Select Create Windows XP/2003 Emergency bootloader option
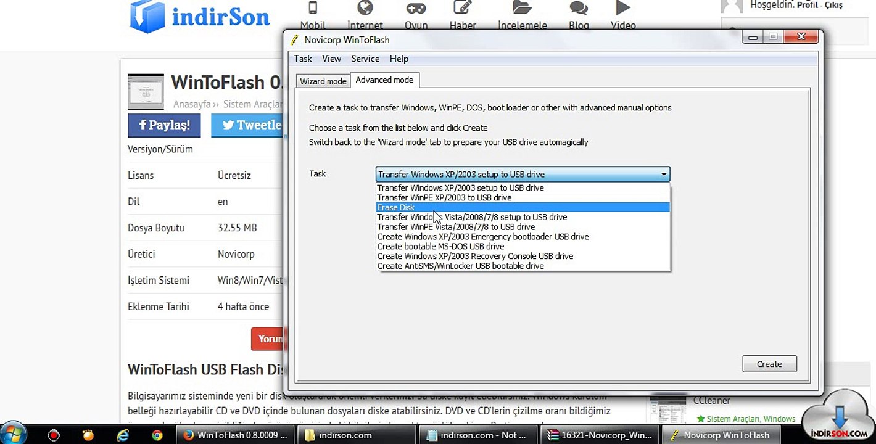 click(x=523, y=237)
